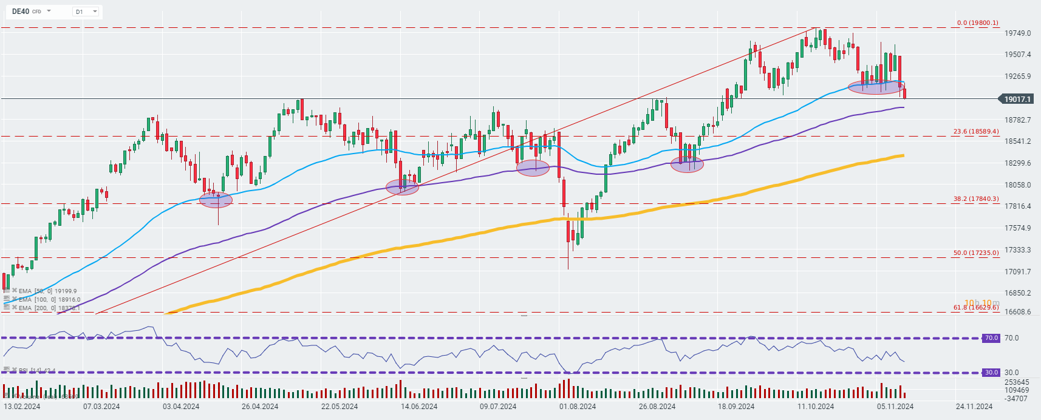
Task: Remove the Volume indicator
Action: [x=14, y=396]
